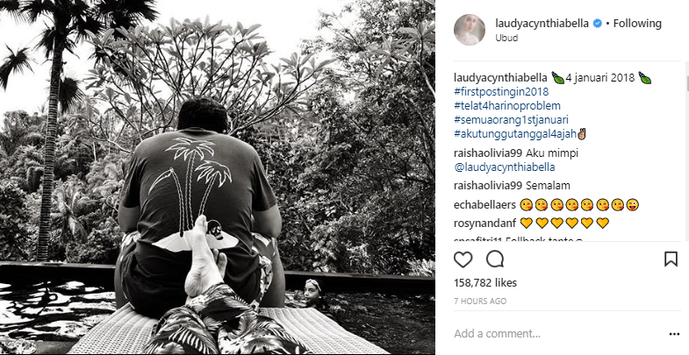Open the Ubud location link
Viewport: 689px width, 355px height.
[x=506, y=38]
